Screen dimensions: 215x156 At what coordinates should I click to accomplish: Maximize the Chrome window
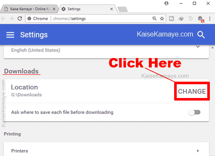point(194,3)
